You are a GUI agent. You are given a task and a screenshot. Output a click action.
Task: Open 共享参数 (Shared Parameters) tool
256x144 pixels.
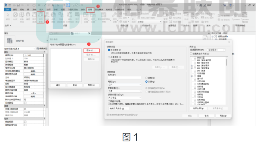pos(47,17)
